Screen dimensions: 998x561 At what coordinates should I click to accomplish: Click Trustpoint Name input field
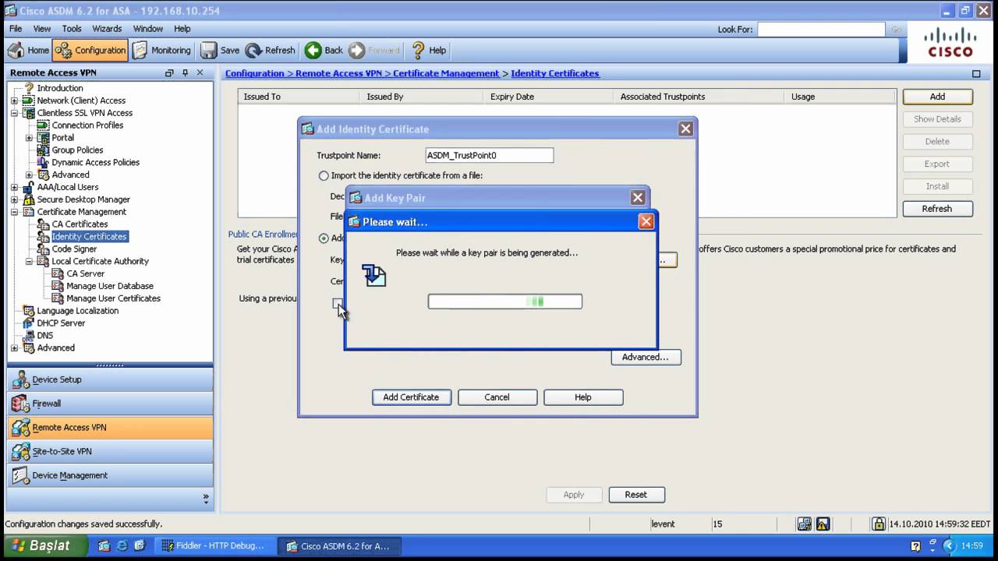click(490, 155)
